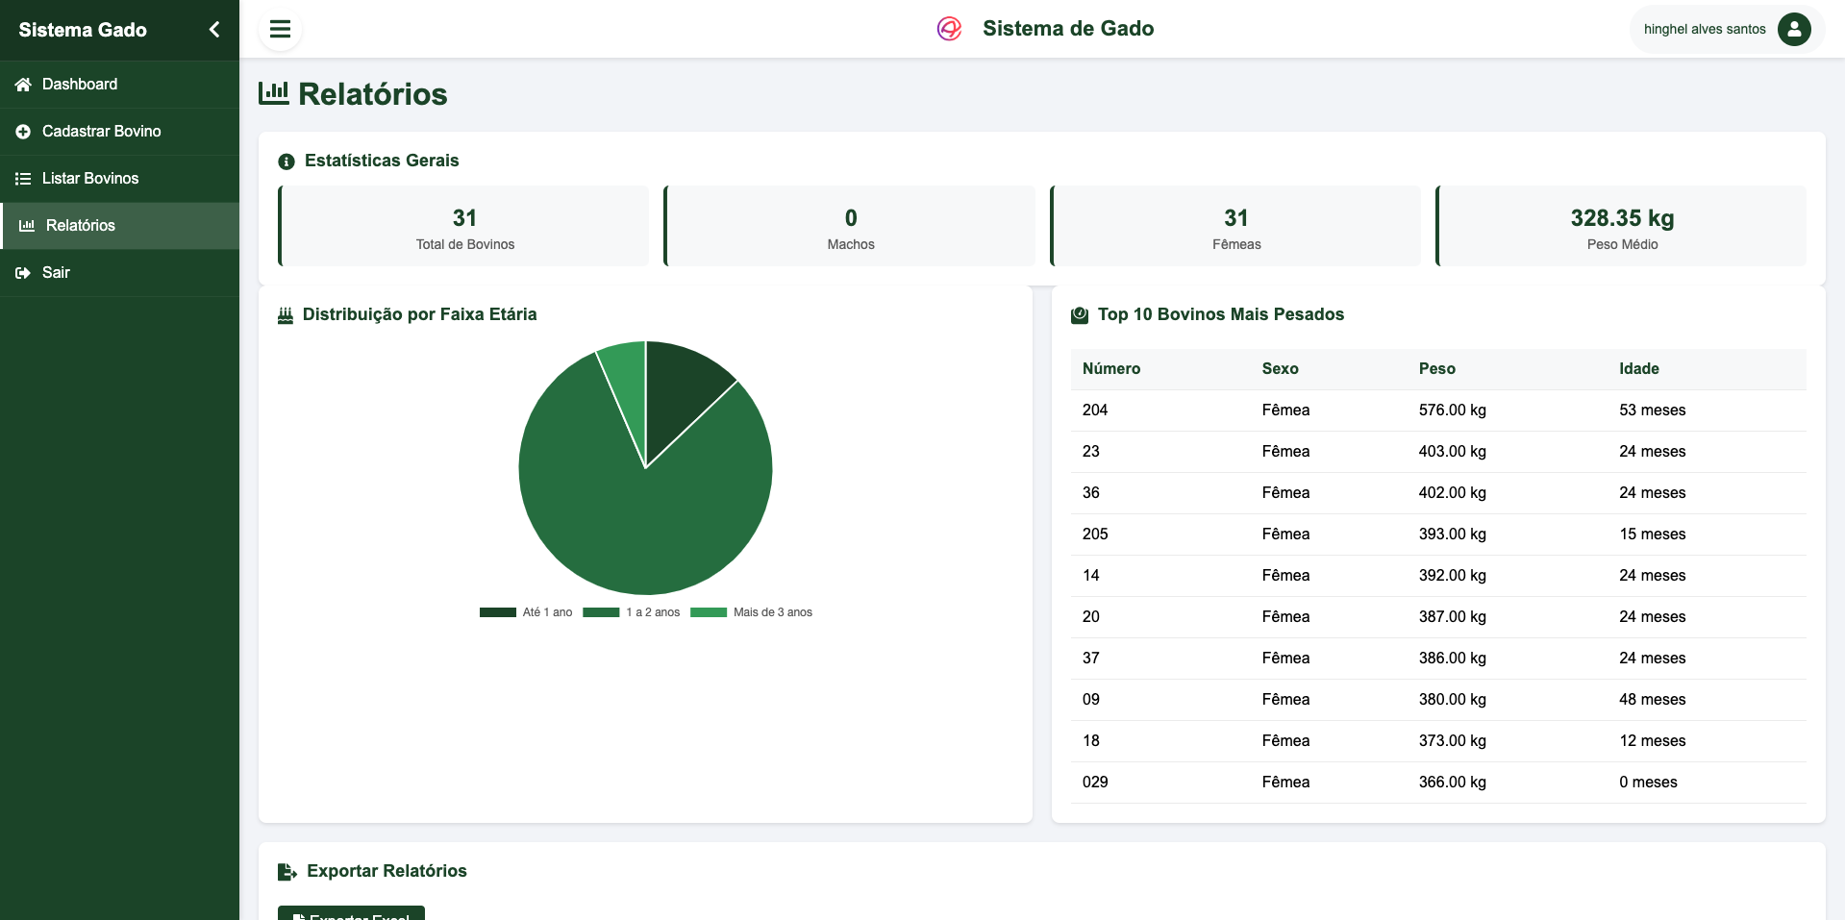Click the Dashboard home icon

point(23,85)
